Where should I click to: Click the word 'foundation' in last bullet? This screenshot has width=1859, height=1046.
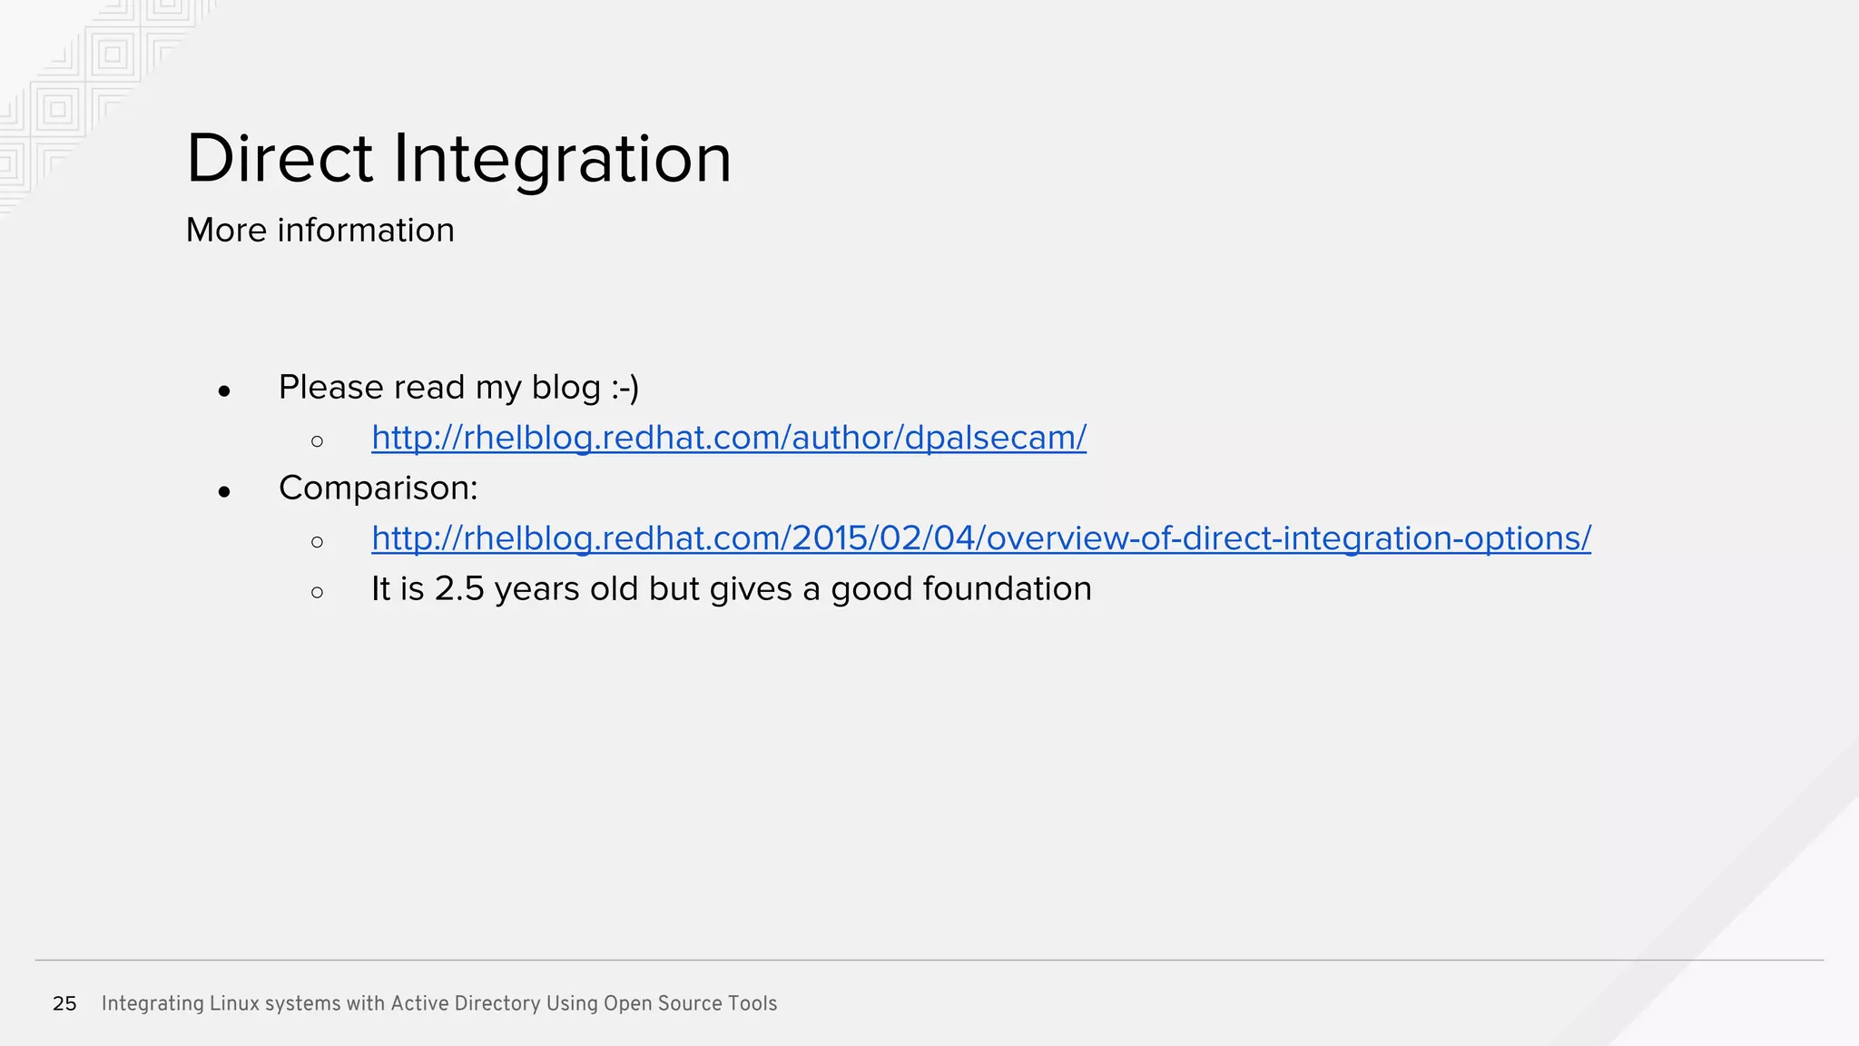point(1008,589)
